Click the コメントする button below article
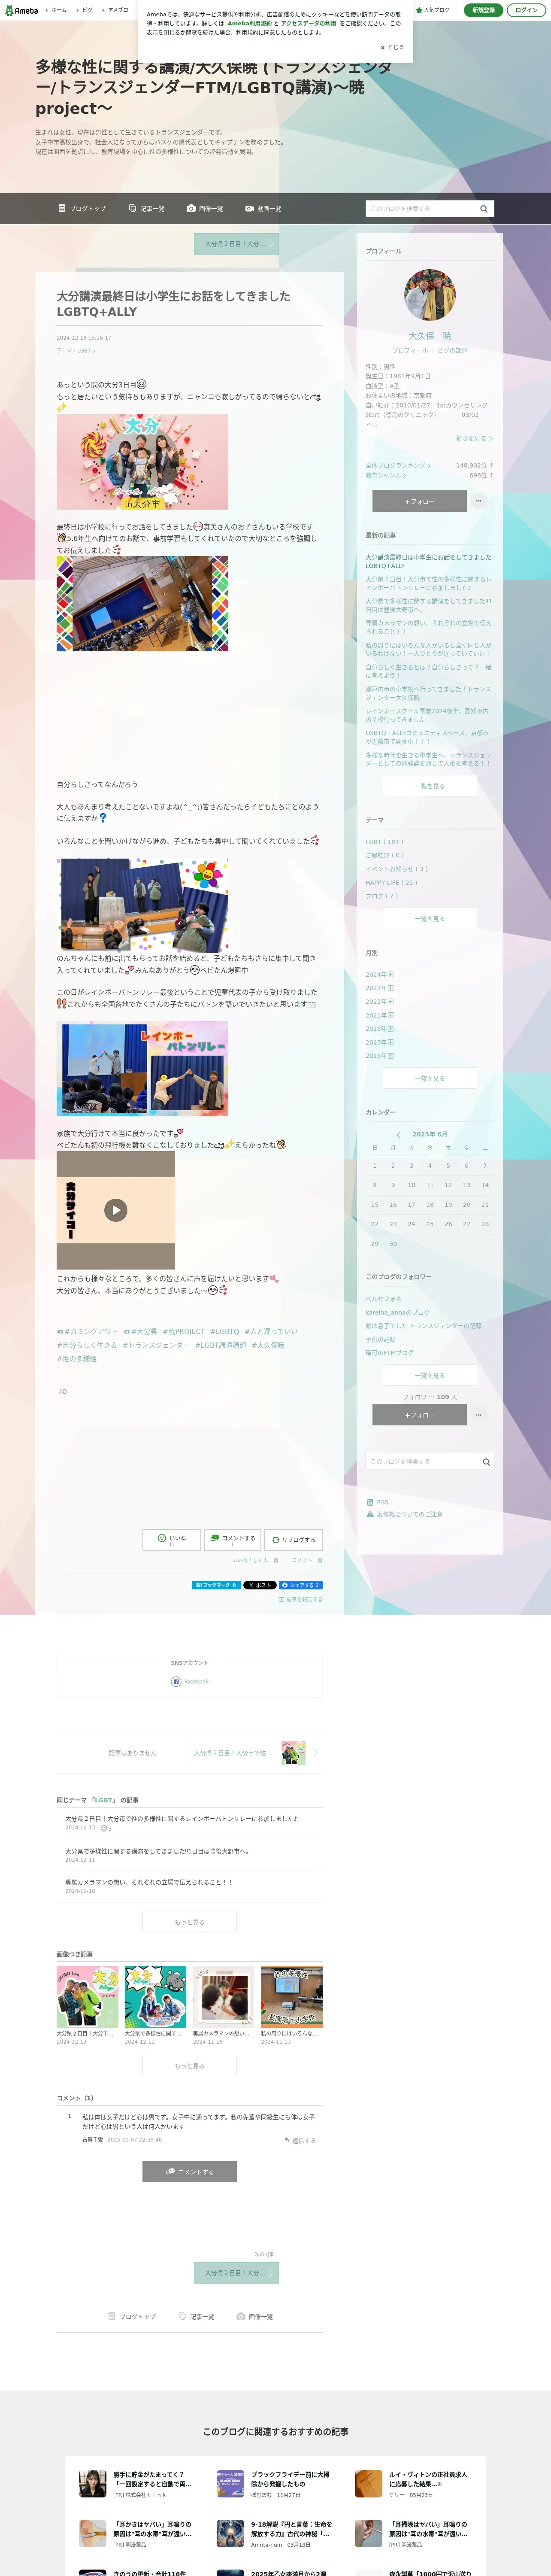 point(232,1540)
